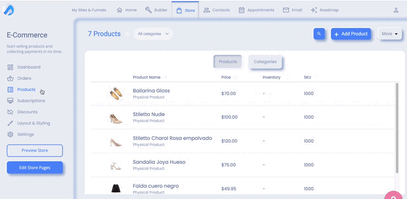Click the Bailarina Gloss product thumbnail
Image resolution: width=407 pixels, height=199 pixels.
(x=116, y=93)
